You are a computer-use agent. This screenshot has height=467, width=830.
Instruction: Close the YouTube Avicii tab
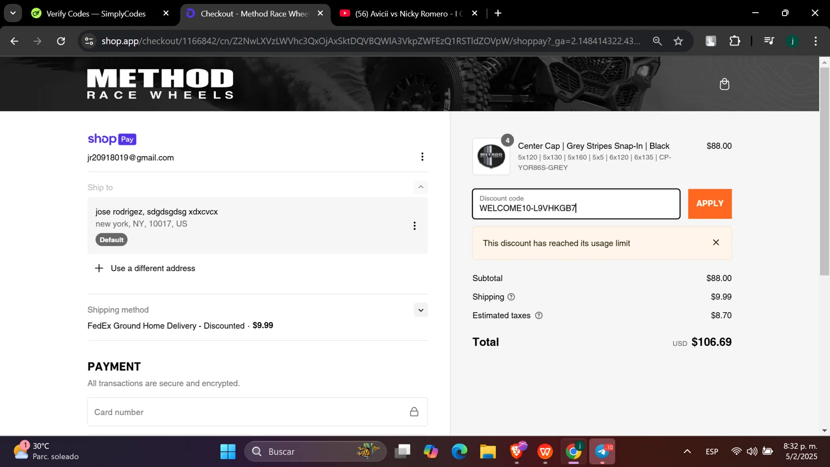(474, 13)
